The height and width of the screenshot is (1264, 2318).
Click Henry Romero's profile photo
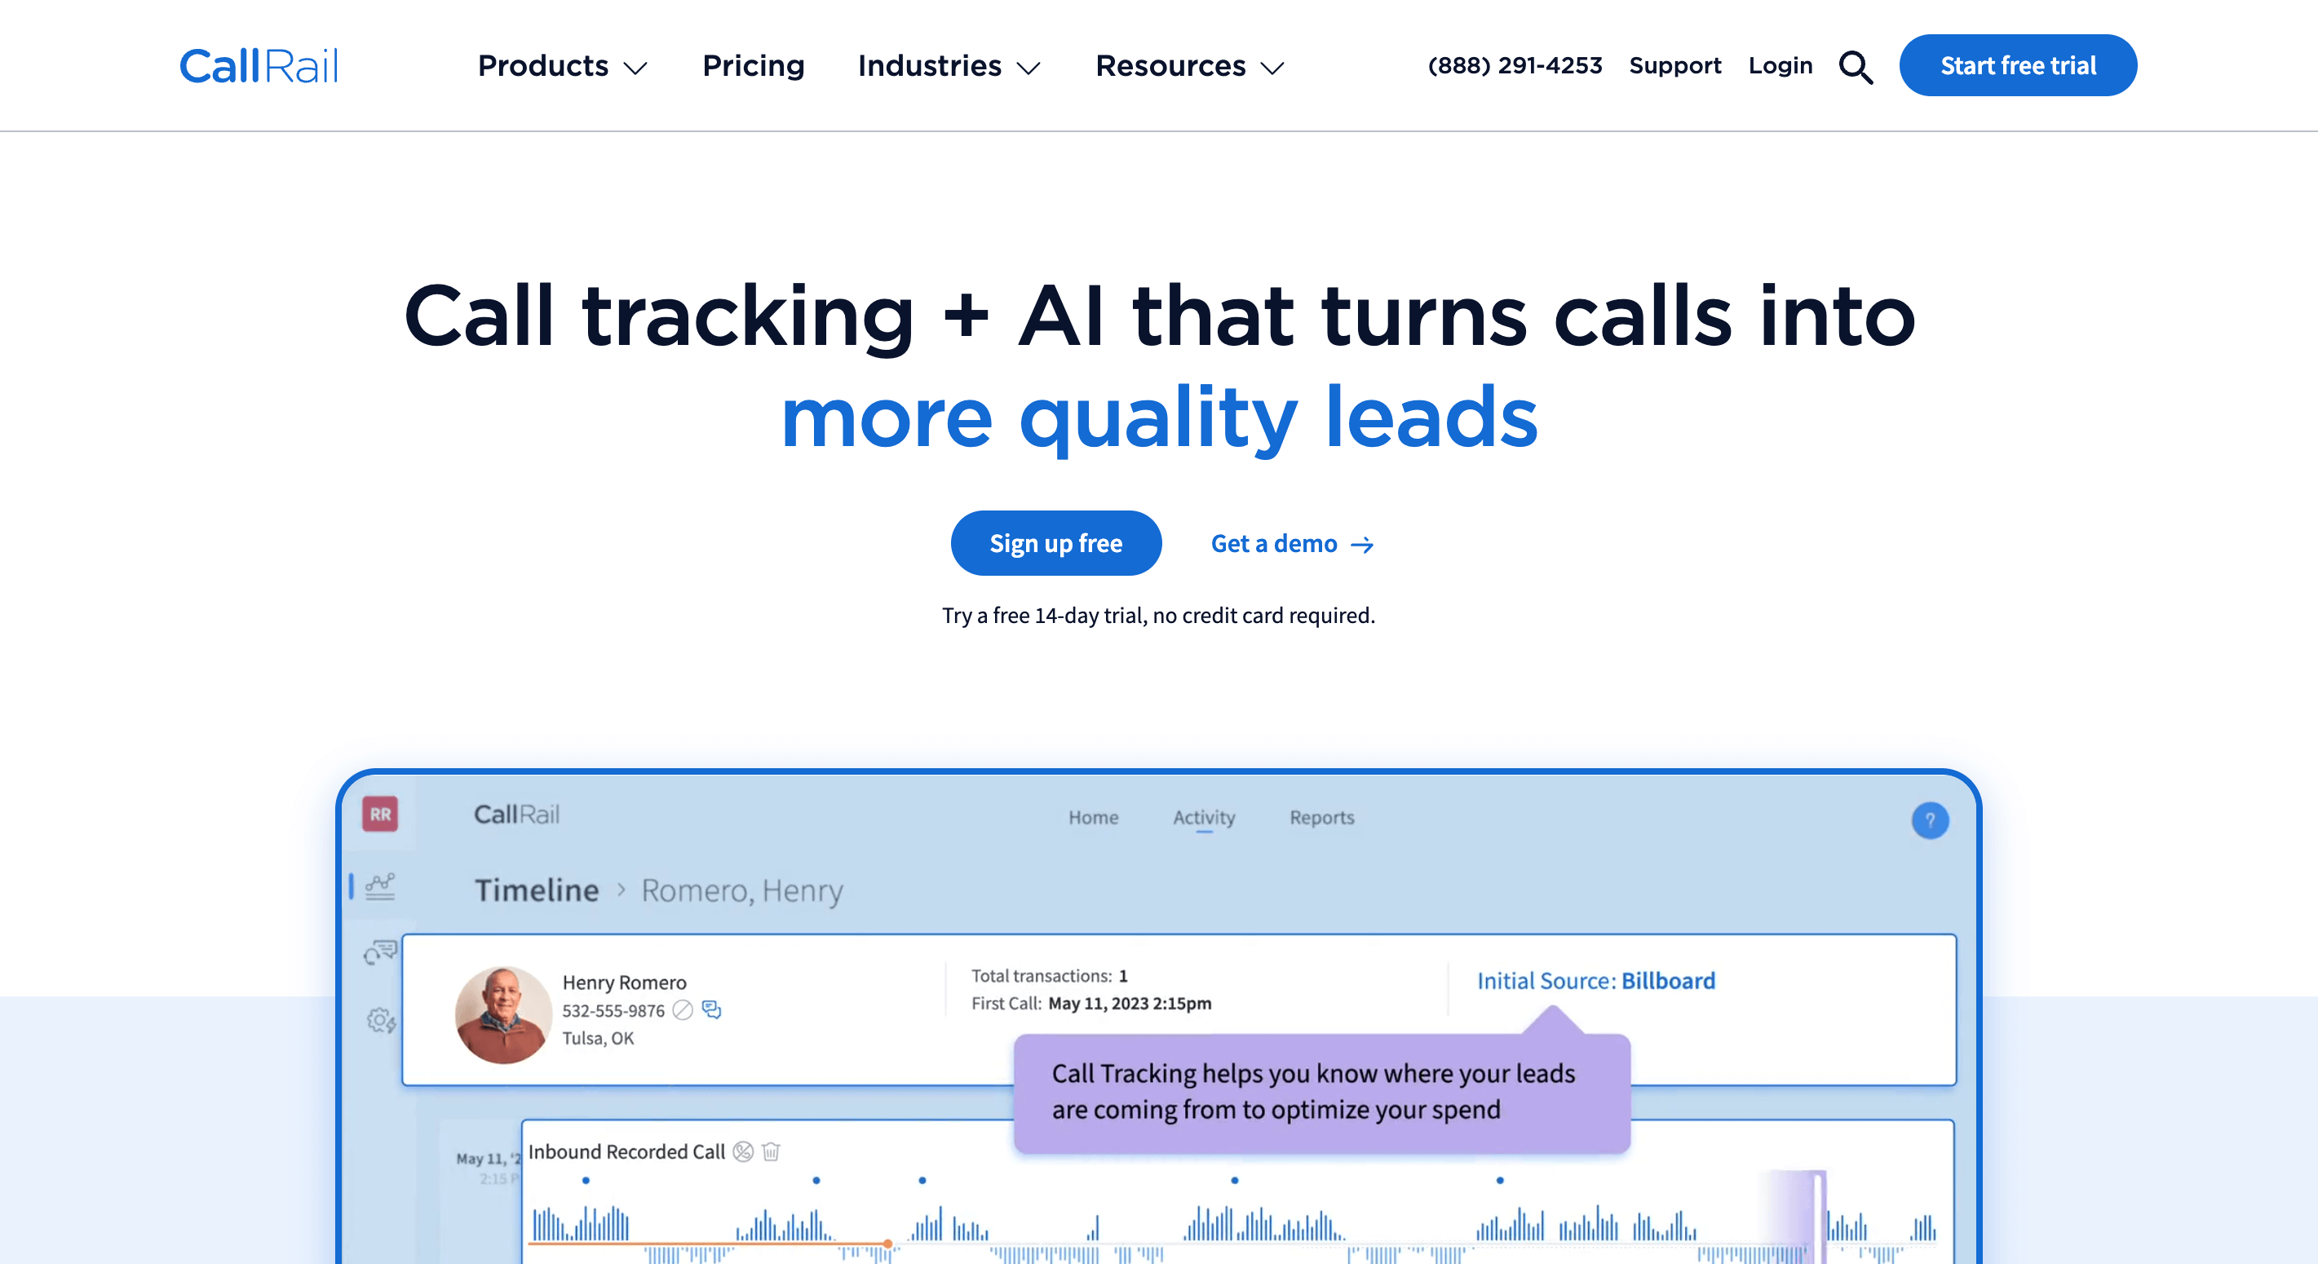[503, 1014]
